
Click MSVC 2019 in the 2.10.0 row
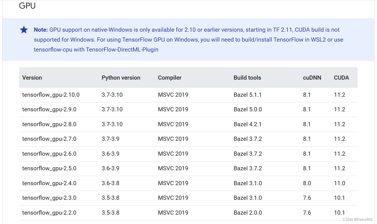[x=173, y=95]
